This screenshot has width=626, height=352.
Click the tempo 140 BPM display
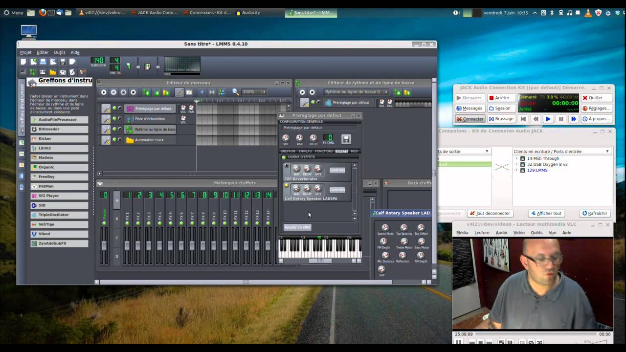[x=98, y=61]
